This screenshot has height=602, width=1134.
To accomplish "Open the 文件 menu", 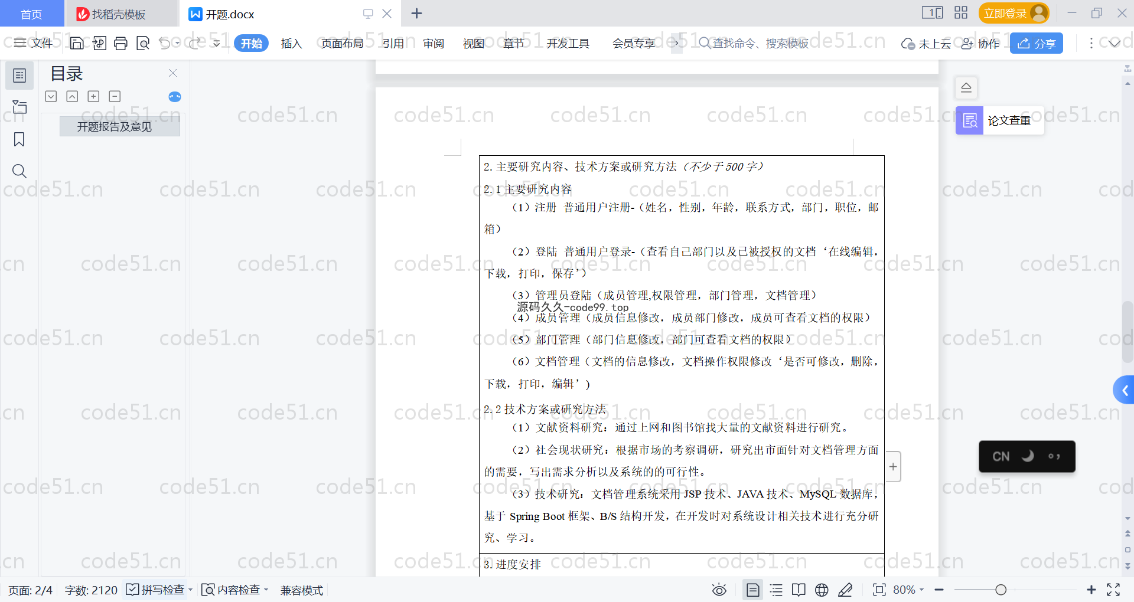I will point(34,43).
